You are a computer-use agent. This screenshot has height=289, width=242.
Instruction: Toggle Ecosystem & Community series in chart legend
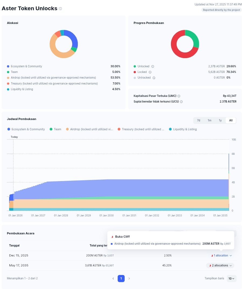point(26,129)
